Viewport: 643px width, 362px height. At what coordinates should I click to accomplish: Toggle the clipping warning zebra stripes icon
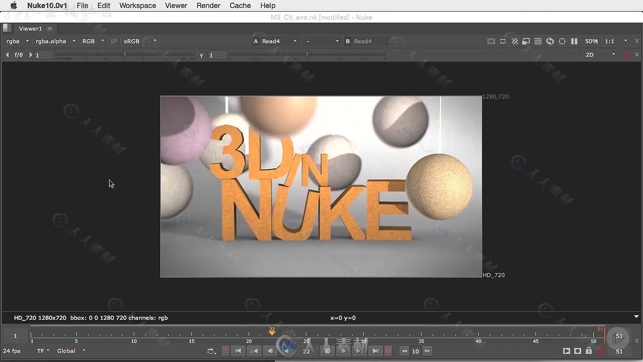[x=515, y=41]
